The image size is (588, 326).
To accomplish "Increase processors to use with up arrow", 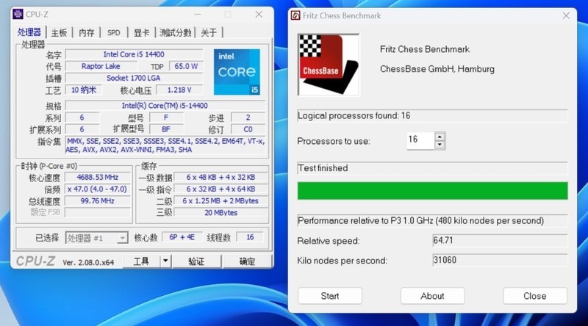I will point(440,137).
